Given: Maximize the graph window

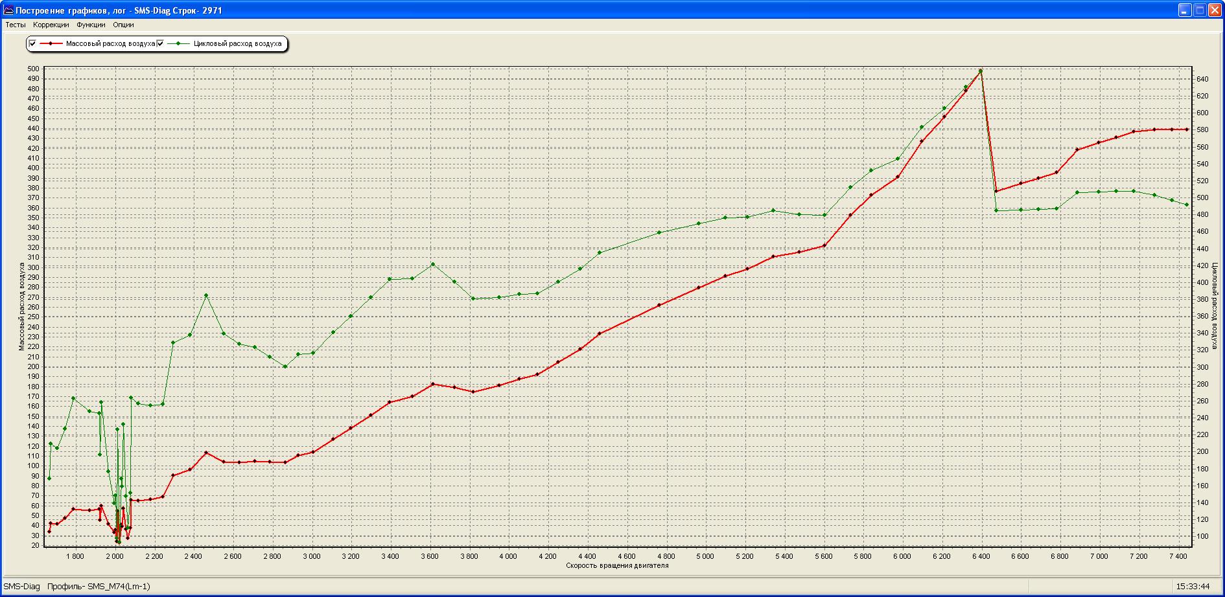Looking at the screenshot, I should (x=1200, y=10).
